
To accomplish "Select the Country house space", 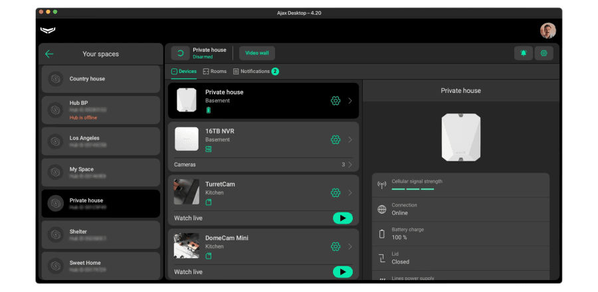I will pyautogui.click(x=101, y=79).
